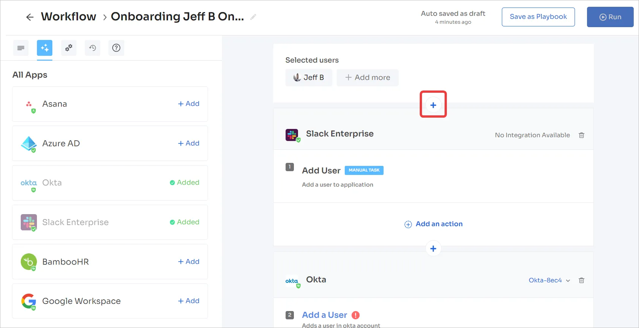Click the red error alert icon
The width and height of the screenshot is (639, 328).
pos(356,315)
